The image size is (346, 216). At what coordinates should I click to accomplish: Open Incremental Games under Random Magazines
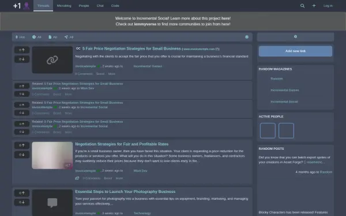pyautogui.click(x=285, y=90)
